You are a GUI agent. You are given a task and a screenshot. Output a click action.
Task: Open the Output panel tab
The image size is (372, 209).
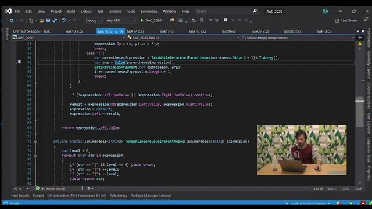[38, 196]
